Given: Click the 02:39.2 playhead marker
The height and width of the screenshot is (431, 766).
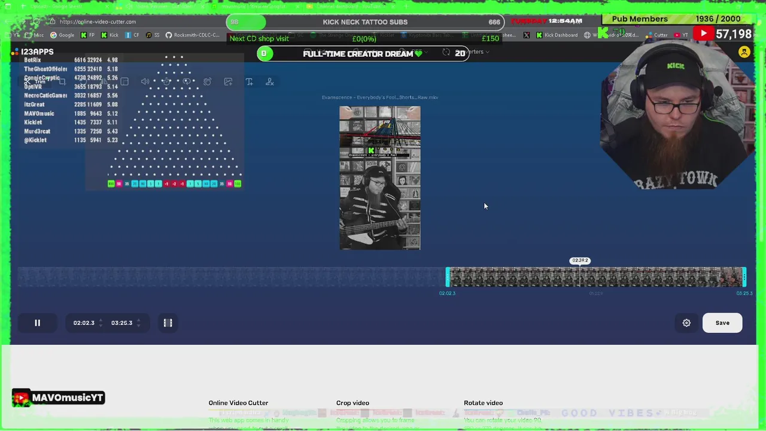Looking at the screenshot, I should [580, 260].
